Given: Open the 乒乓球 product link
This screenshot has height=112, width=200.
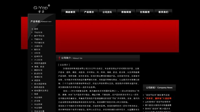Looking at the screenshot, I should click(37, 101).
